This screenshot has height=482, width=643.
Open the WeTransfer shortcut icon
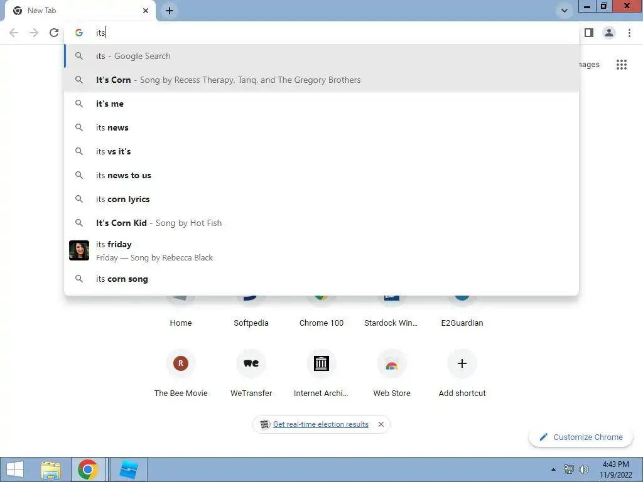251,363
